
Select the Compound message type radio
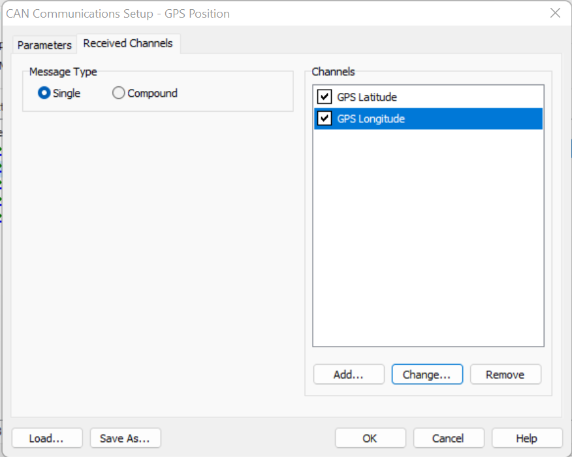(x=119, y=93)
